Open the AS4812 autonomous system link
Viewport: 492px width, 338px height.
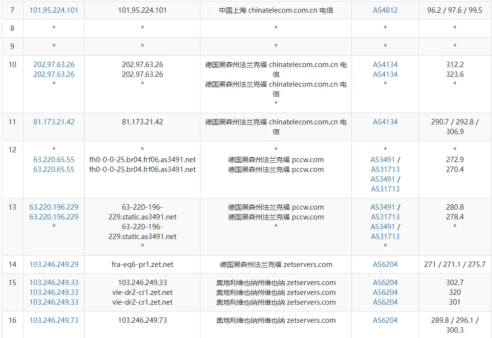click(385, 10)
